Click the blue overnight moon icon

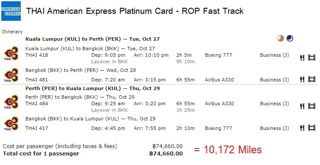tap(290, 39)
